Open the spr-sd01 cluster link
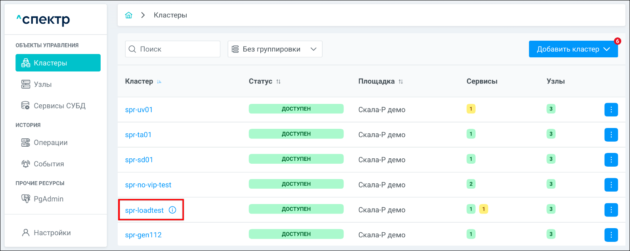Screen dimensions: 630x251 point(139,160)
